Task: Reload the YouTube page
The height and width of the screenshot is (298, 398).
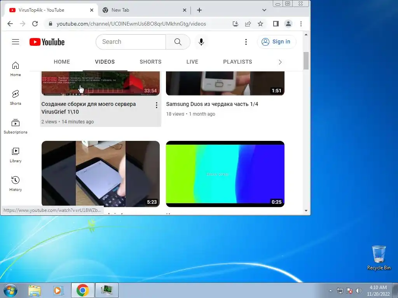Action: (x=35, y=24)
